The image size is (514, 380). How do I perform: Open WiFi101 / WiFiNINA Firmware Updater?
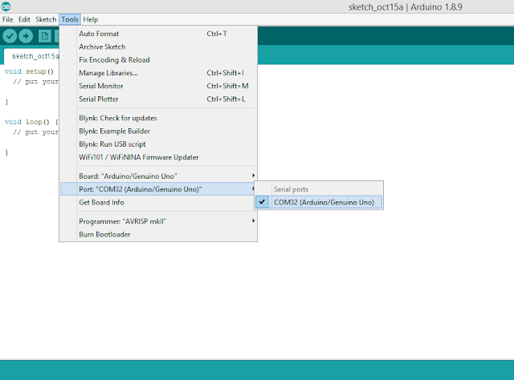[158, 157]
